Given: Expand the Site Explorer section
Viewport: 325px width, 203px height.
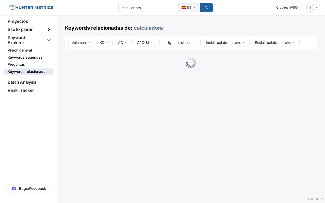Looking at the screenshot, I should pyautogui.click(x=49, y=29).
